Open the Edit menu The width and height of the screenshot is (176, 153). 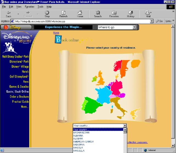(x=11, y=7)
